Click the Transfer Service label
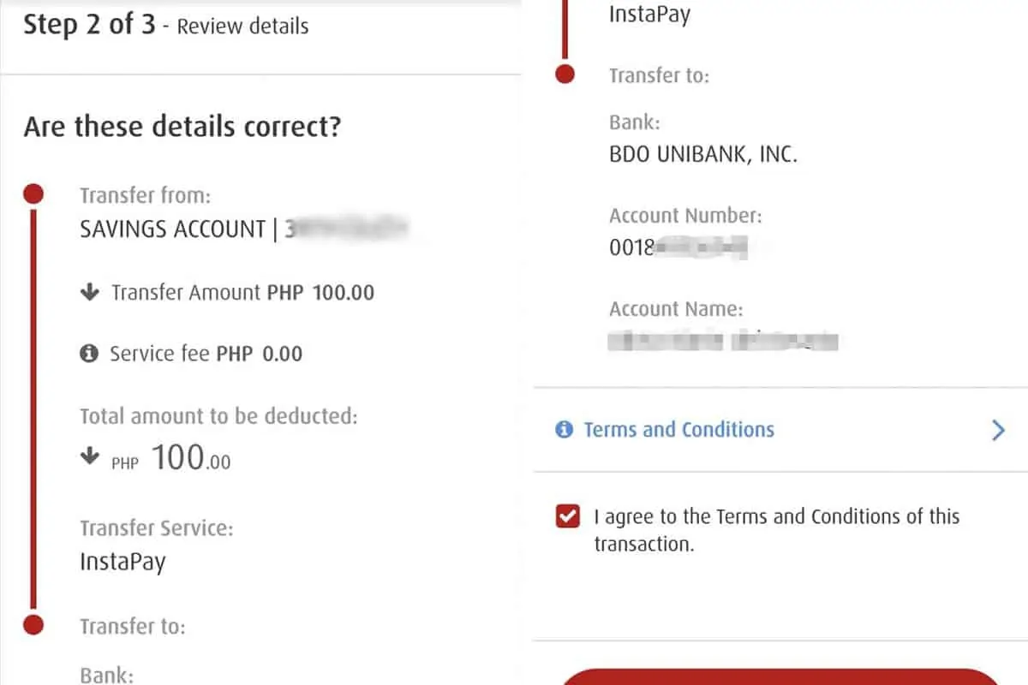 [x=155, y=528]
